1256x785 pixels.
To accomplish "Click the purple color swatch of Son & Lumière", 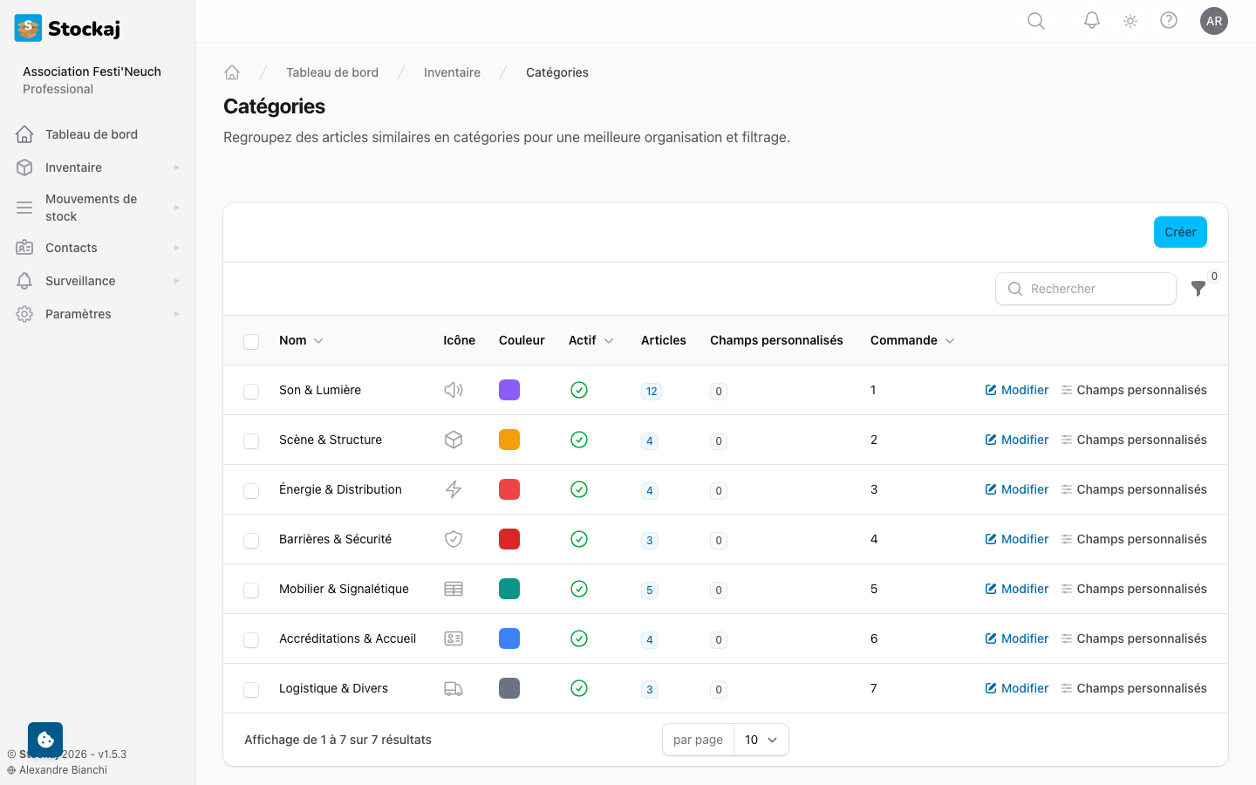I will [x=509, y=390].
